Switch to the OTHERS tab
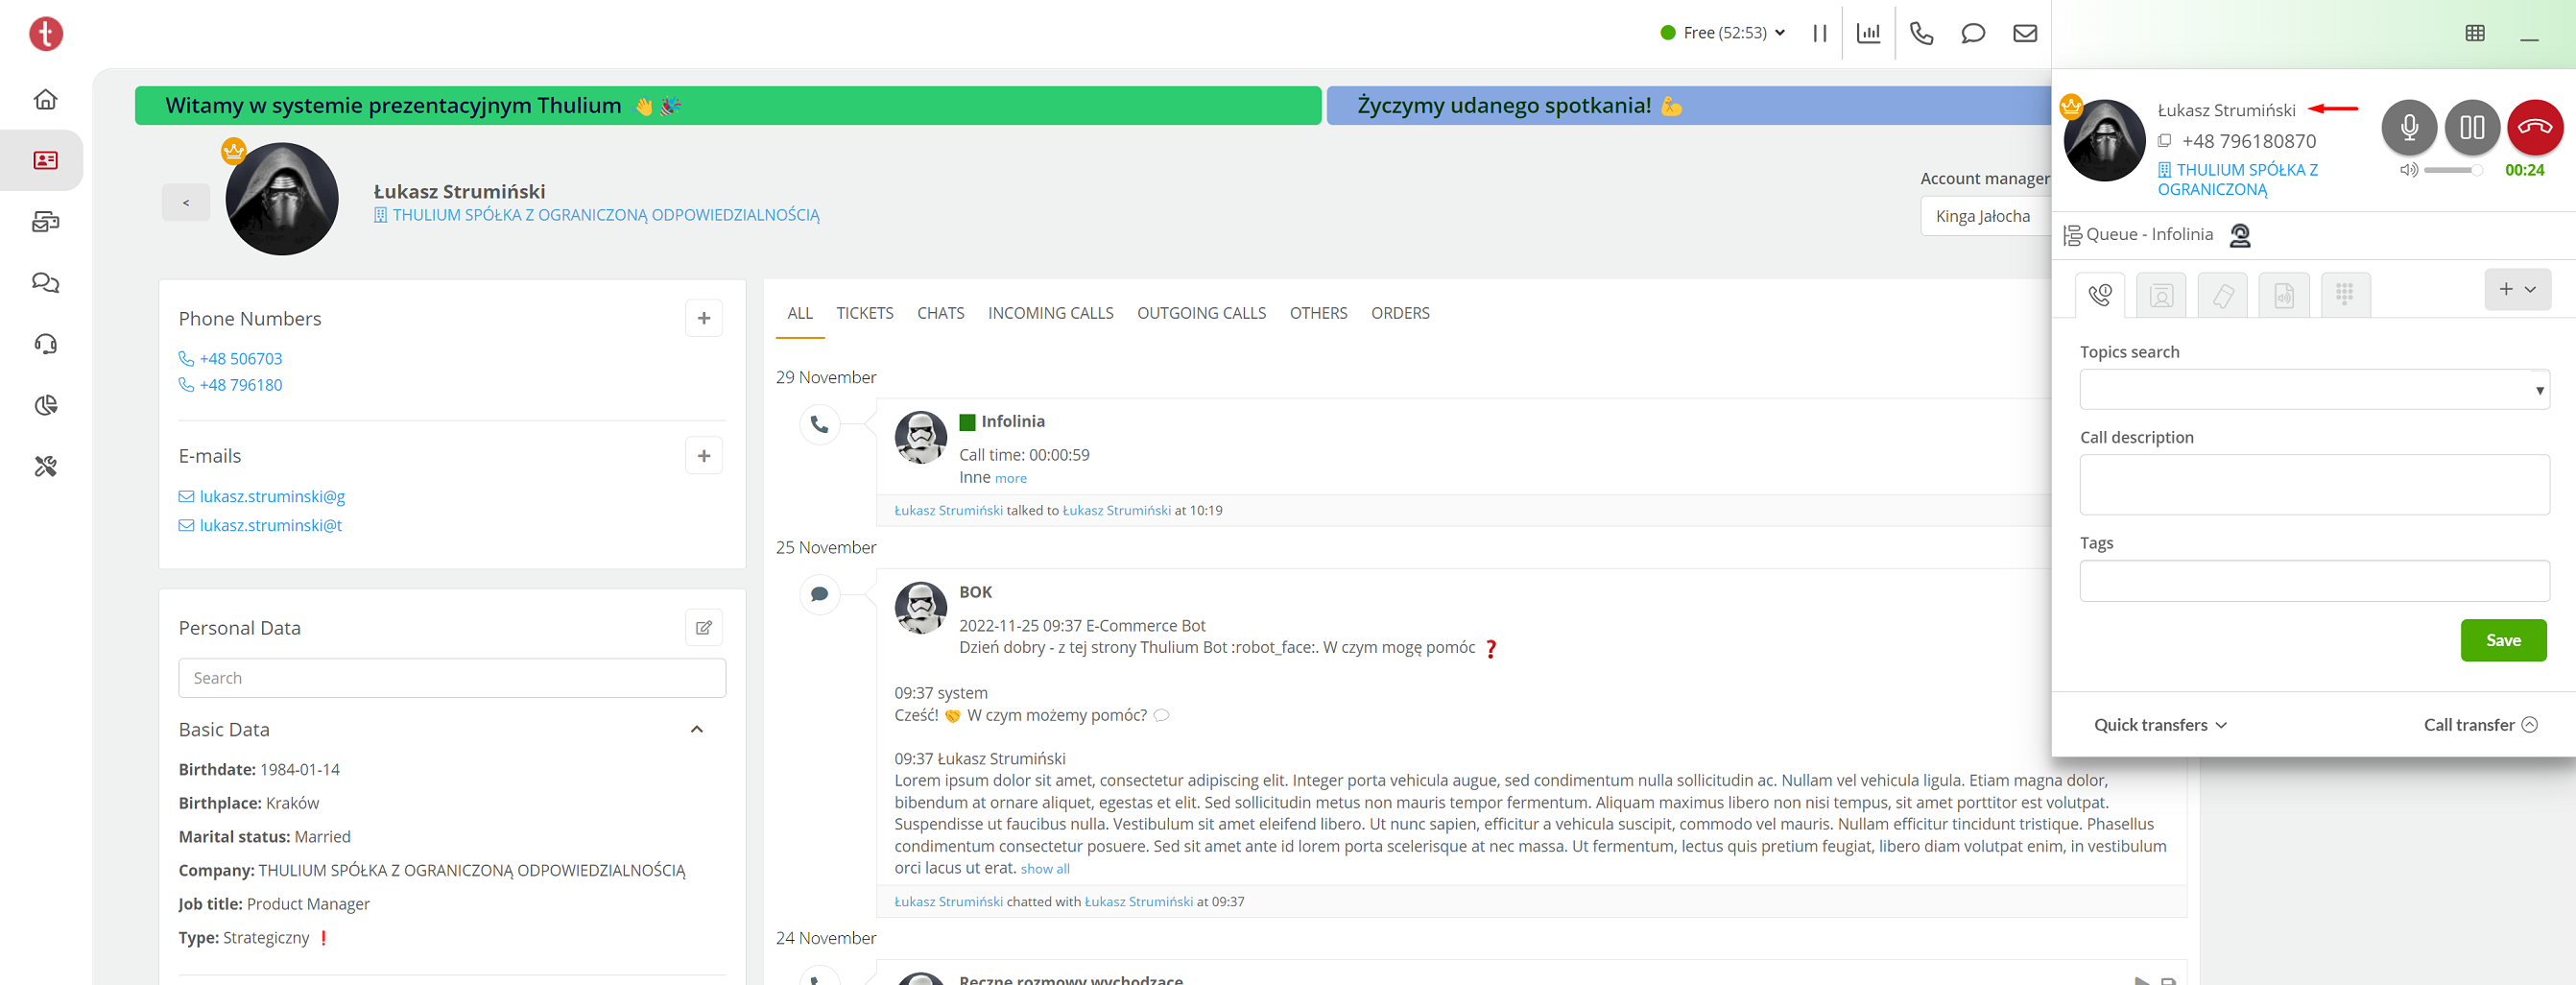Image resolution: width=2576 pixels, height=985 pixels. click(1318, 313)
